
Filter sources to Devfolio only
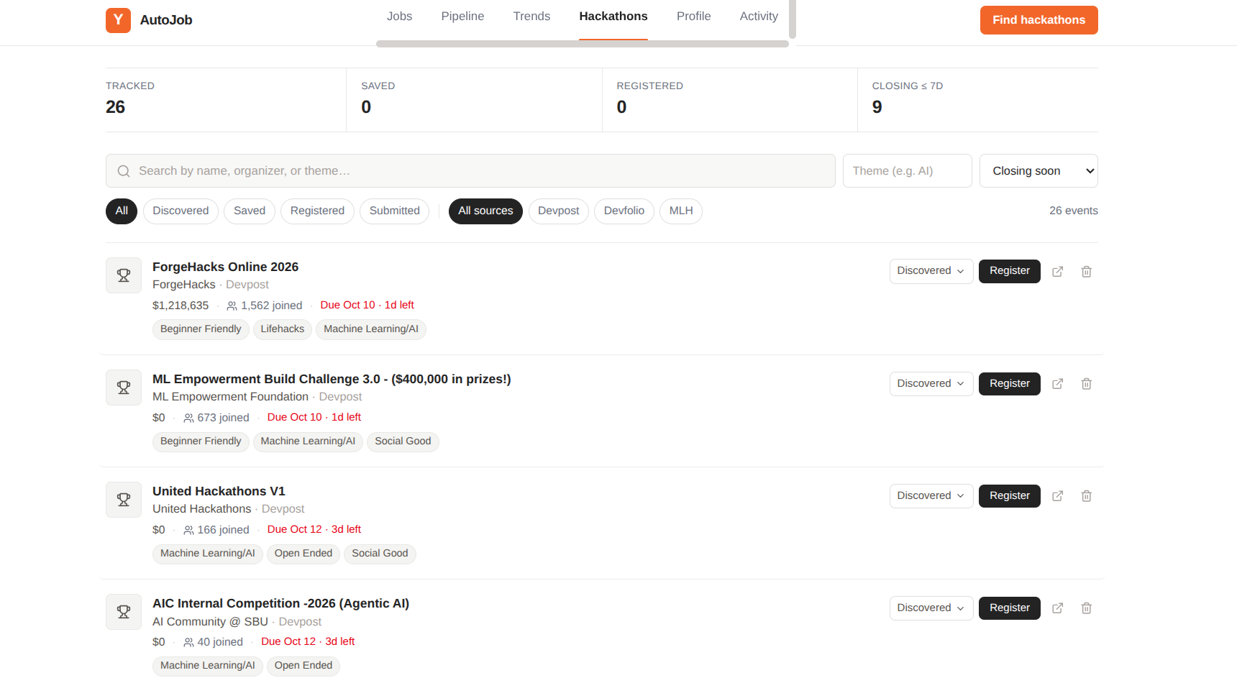(624, 211)
